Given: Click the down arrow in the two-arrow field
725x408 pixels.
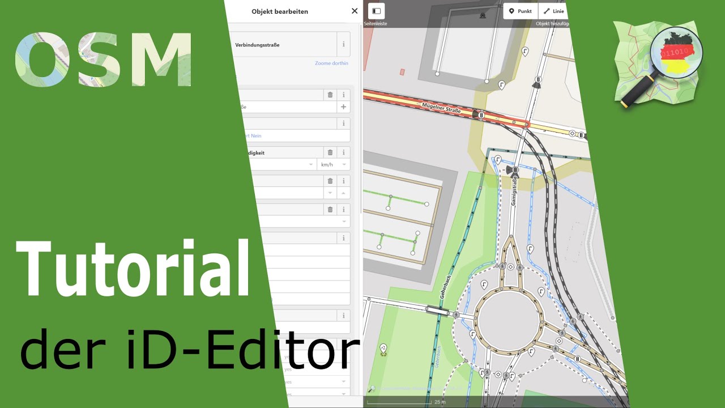Looking at the screenshot, I should point(331,193).
